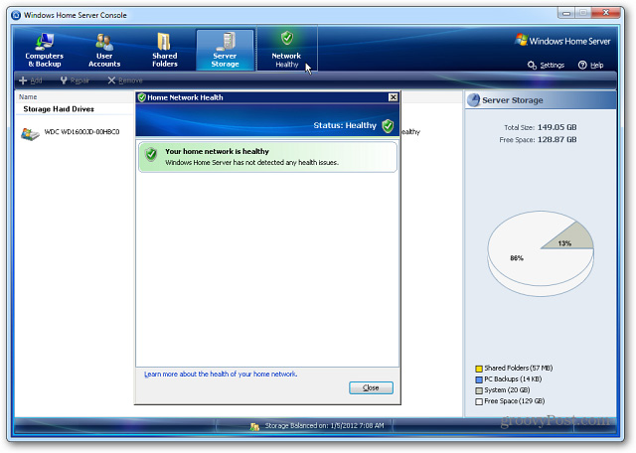Viewport: 636px width, 453px height.
Task: Click the Your home network is healthy text
Action: point(217,151)
